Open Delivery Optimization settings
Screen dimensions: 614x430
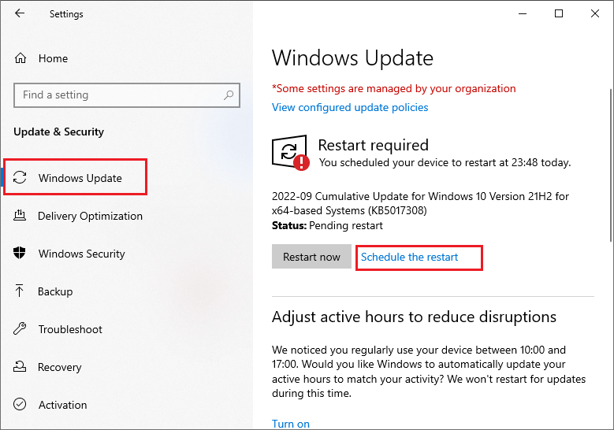(x=90, y=216)
